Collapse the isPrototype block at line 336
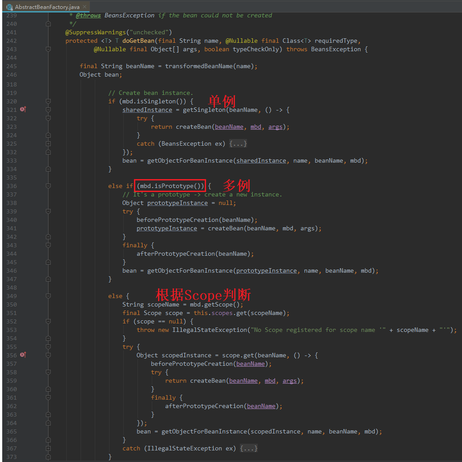This screenshot has height=462, width=462. pos(49,186)
